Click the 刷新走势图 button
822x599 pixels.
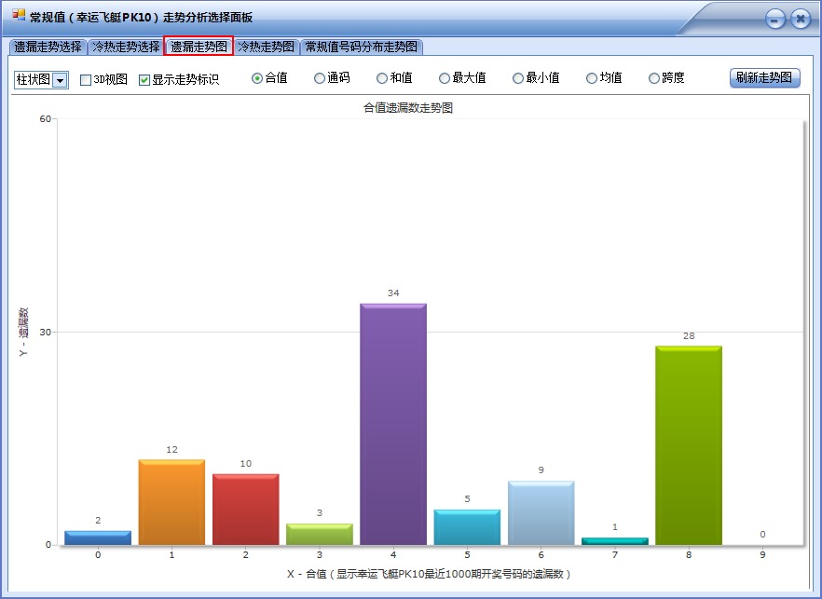(x=763, y=77)
